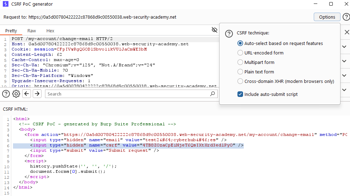Click the highlighted hidden csrf input line

[x=128, y=145]
